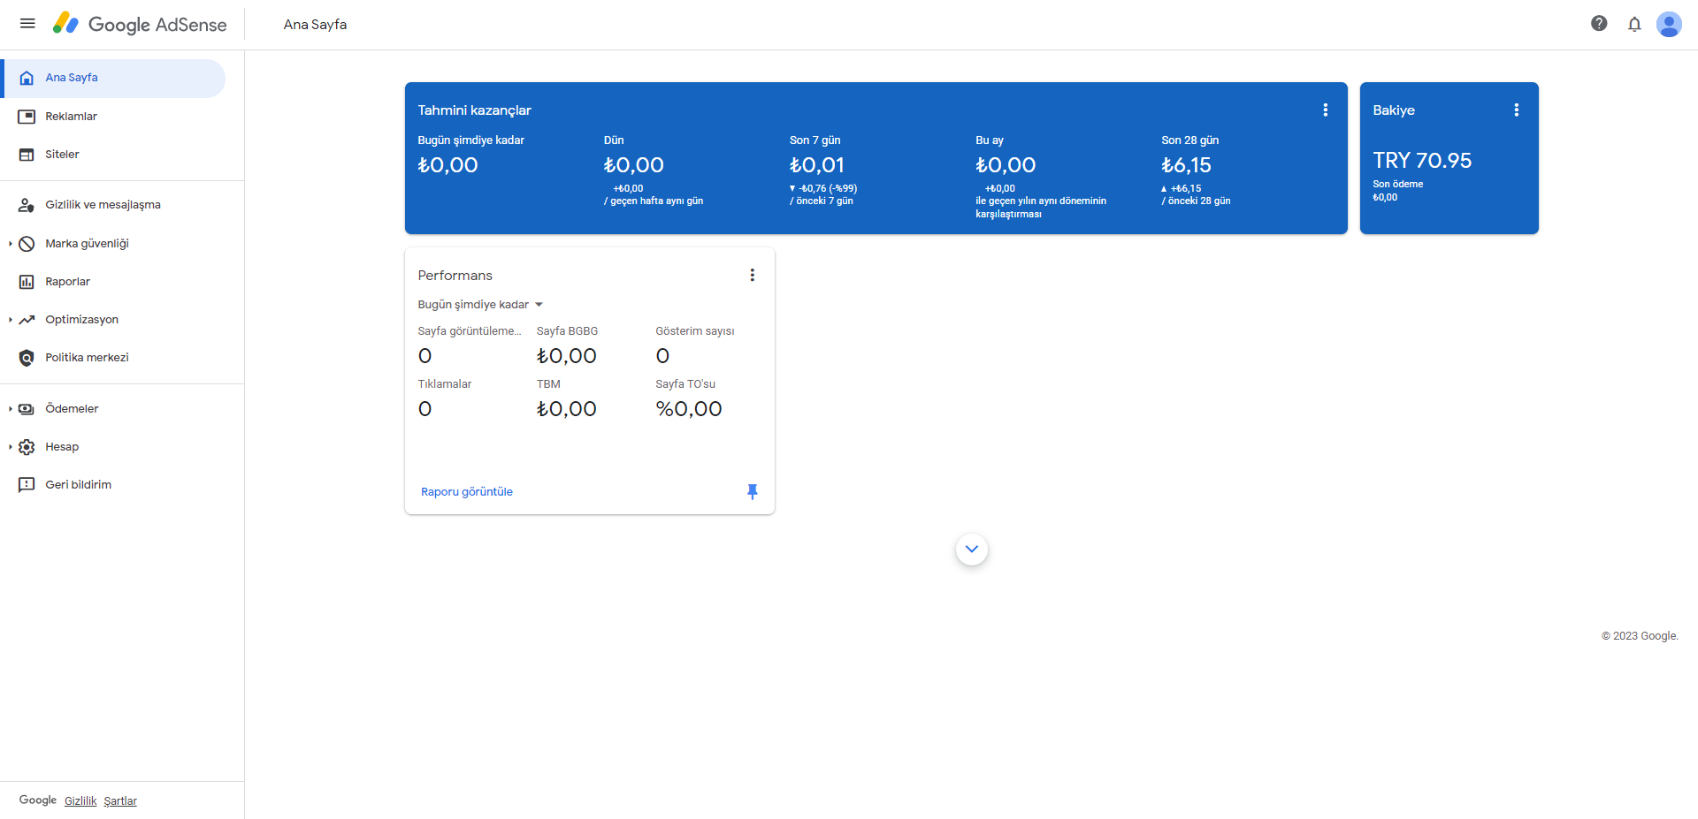Click the Sayfa BGBG metric label

tap(567, 331)
